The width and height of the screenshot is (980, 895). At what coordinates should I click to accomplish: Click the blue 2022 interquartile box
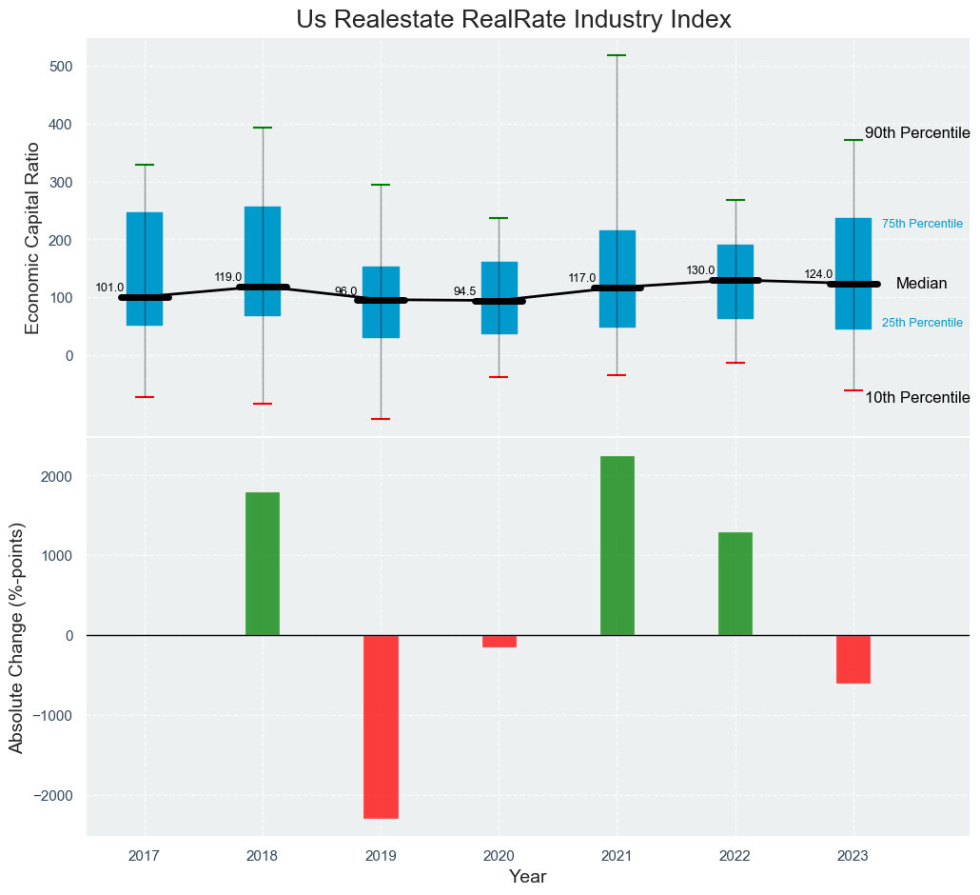pyautogui.click(x=735, y=282)
